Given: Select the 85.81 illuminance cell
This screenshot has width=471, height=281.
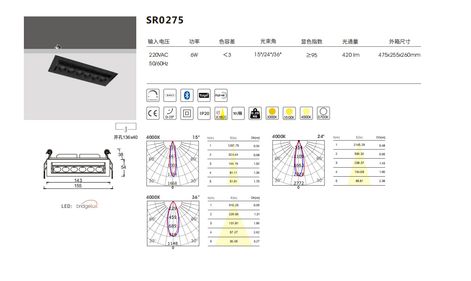Looking at the screenshot, I should (359, 181).
